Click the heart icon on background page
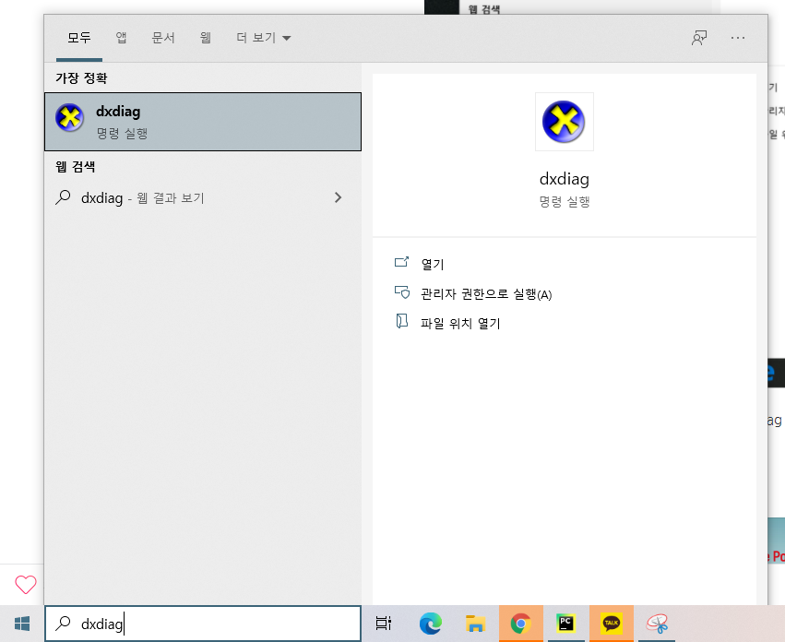785x642 pixels. (26, 585)
